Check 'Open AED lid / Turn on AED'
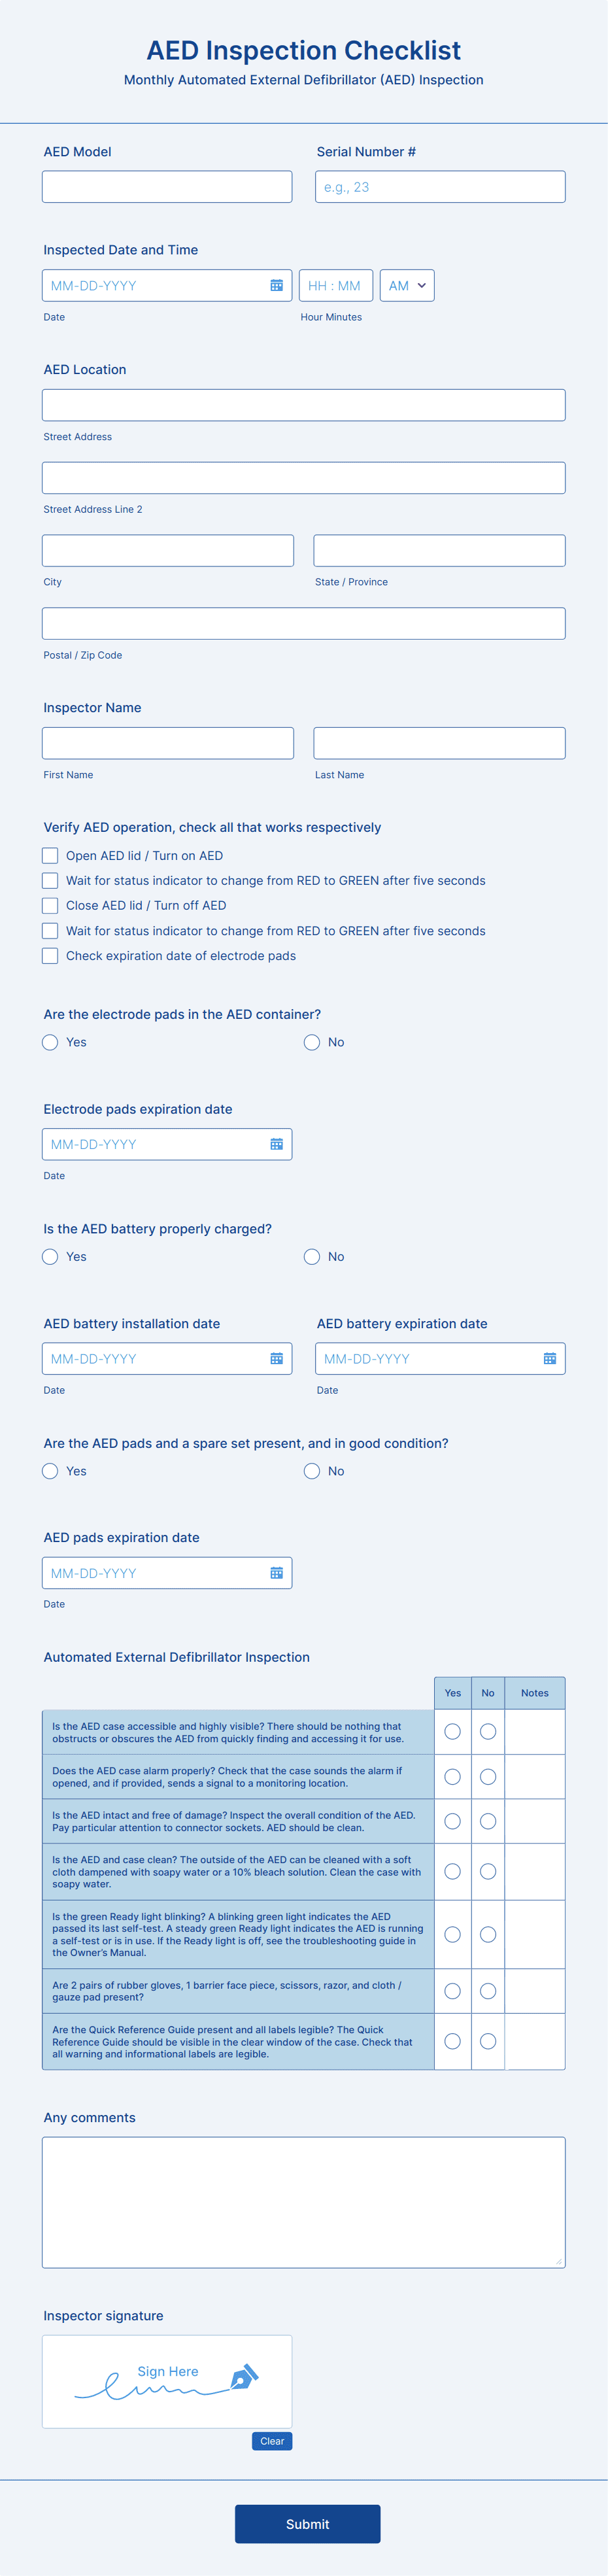The height and width of the screenshot is (2576, 608). point(50,855)
